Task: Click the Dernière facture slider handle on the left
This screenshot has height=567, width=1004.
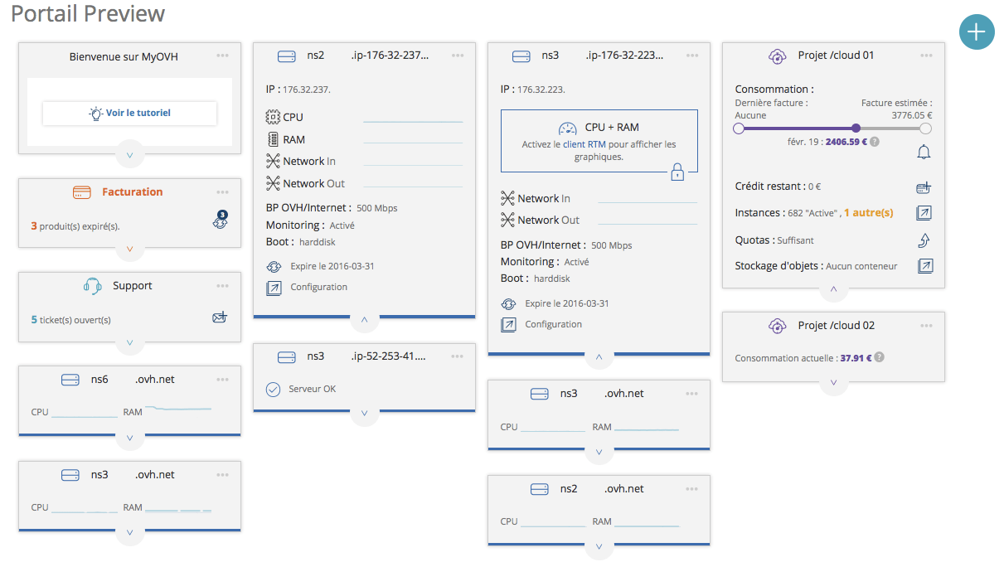Action: (x=739, y=128)
